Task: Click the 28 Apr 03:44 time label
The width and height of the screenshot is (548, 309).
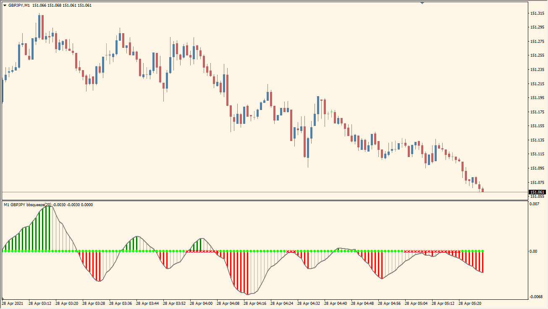Action: [x=148, y=303]
